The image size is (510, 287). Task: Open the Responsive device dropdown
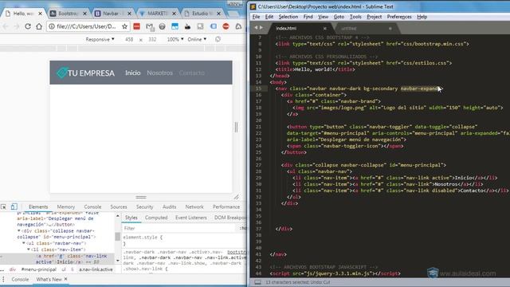coord(100,39)
